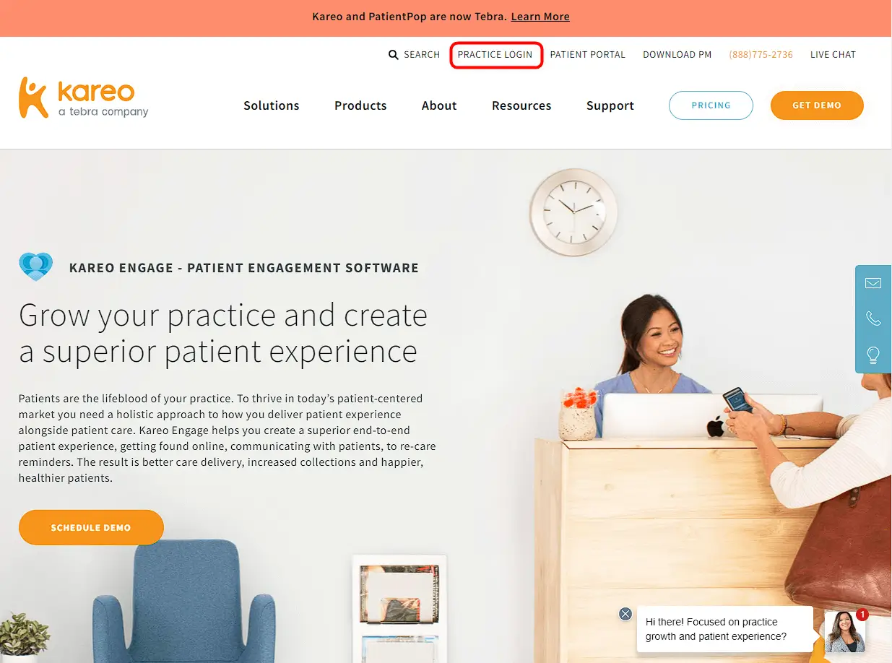Click the phone icon in side panel
Screen dimensions: 892x663
pos(873,318)
